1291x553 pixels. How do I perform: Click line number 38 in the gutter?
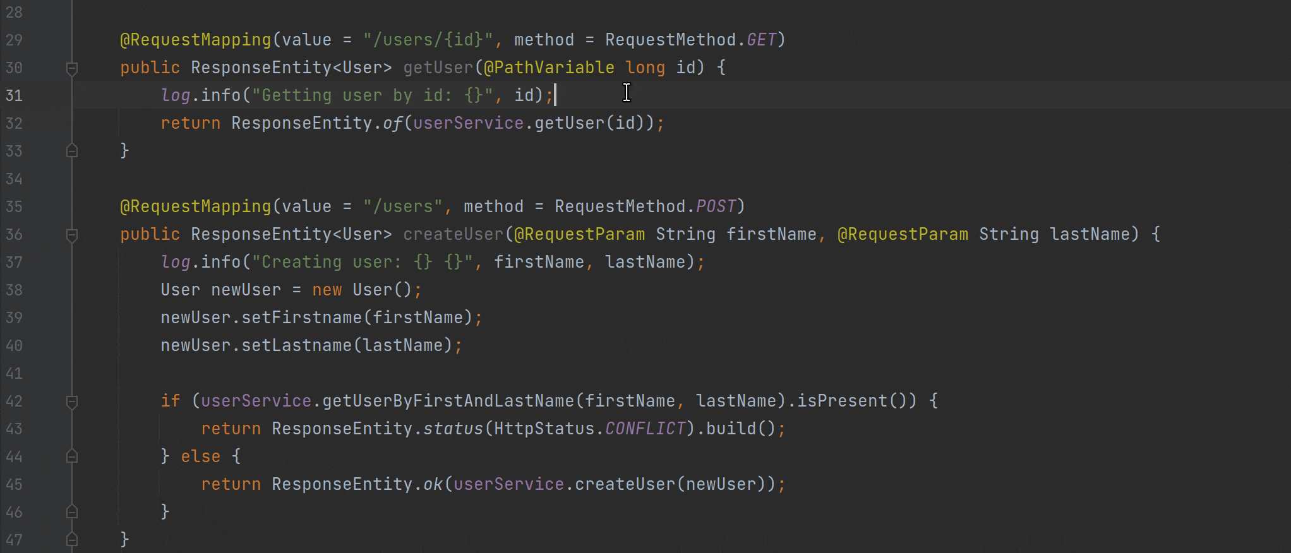(x=14, y=290)
